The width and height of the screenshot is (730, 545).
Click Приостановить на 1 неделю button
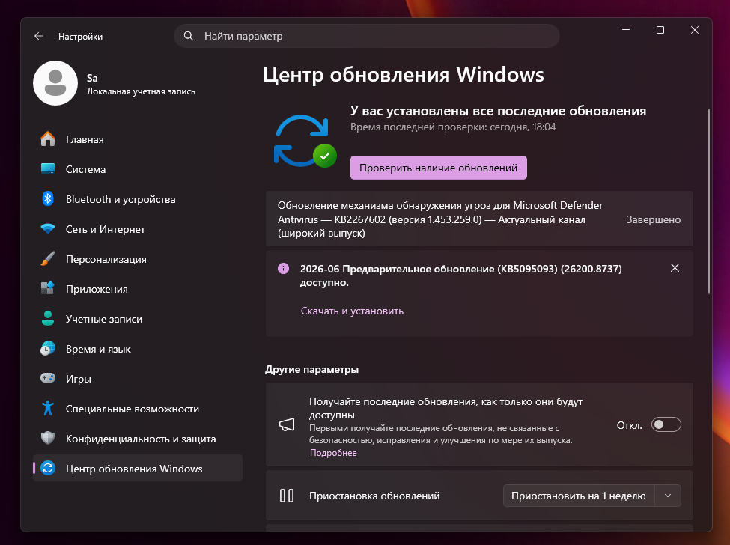pos(579,496)
